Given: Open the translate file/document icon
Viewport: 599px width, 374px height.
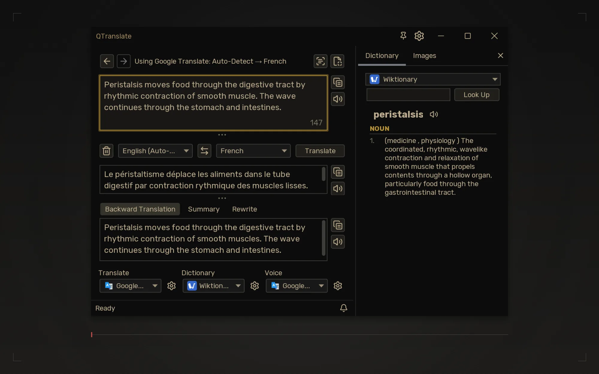Looking at the screenshot, I should click(x=337, y=61).
